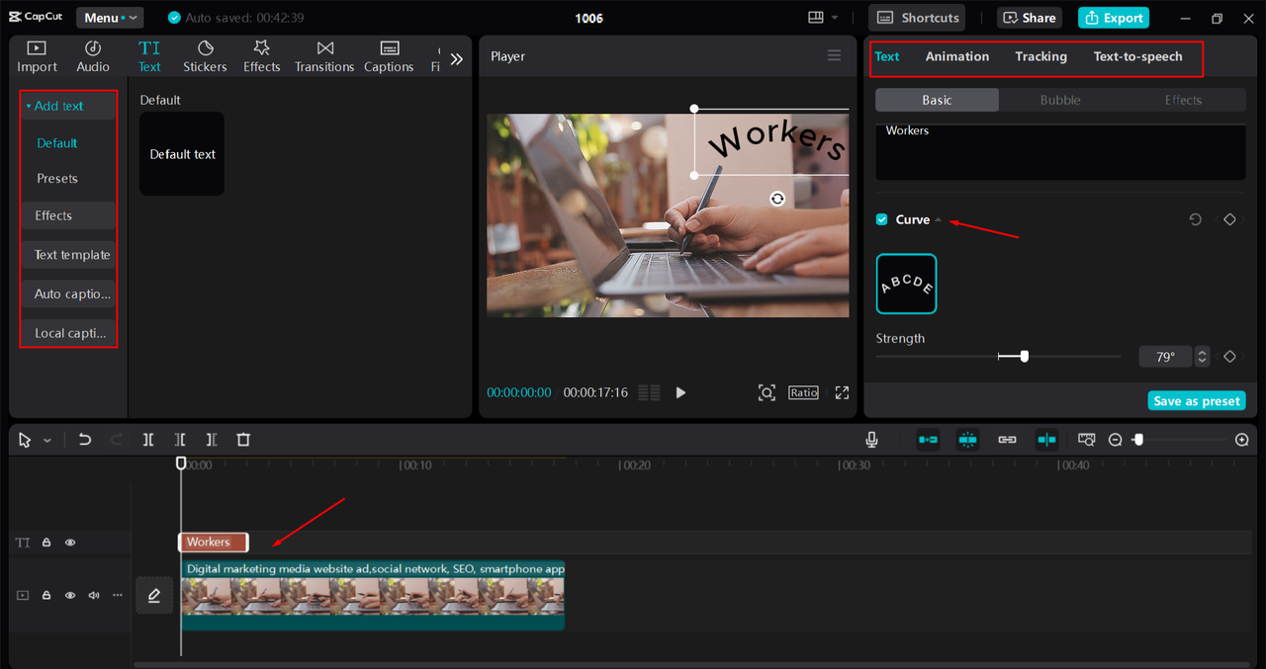Zoom in the timeline with plus icon
The width and height of the screenshot is (1266, 669).
(1242, 440)
